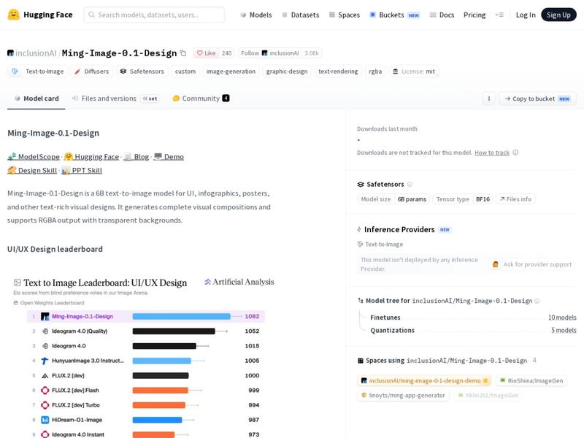
Task: Select the Diffusers tag
Action: coord(92,71)
